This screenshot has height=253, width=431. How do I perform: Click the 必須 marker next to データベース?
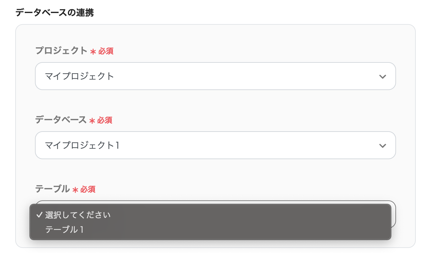click(x=105, y=120)
